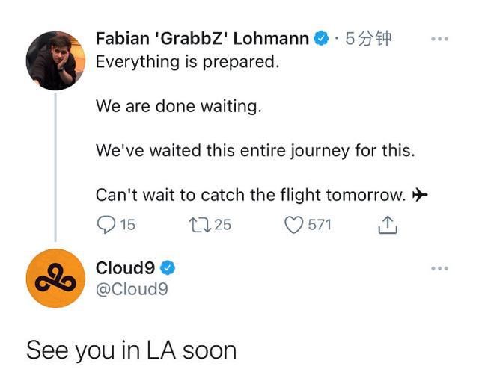479x369 pixels.
Task: Open Fabian GrabbZ Lohmann's profile photo
Action: [55, 61]
